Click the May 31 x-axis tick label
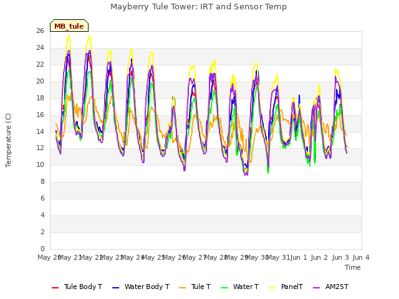Viewport: 399px width, 299px height. pyautogui.click(x=278, y=257)
